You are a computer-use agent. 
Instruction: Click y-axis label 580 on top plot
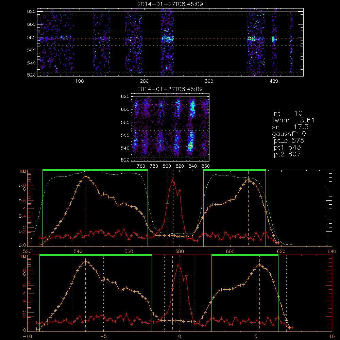coord(31,37)
